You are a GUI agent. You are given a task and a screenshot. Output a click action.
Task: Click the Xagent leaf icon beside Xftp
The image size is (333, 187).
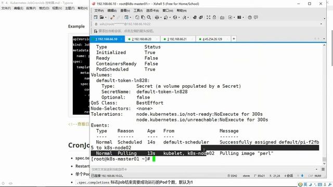pyautogui.click(x=201, y=17)
